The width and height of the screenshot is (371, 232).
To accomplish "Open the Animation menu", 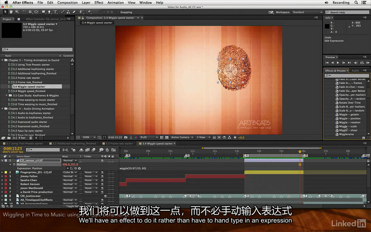I will click(x=115, y=3).
